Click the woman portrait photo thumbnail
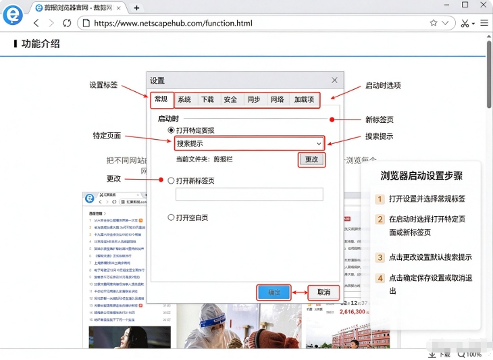The image size is (493, 360). tap(130, 337)
